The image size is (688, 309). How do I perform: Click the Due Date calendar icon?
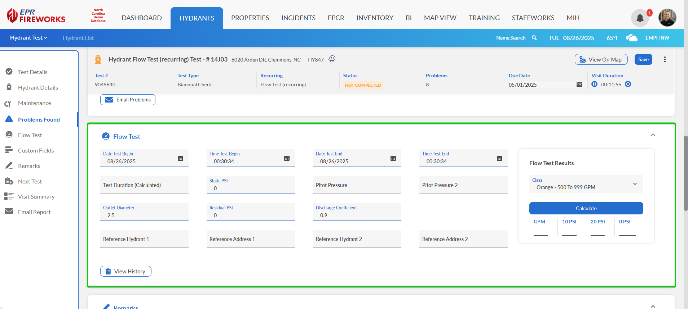[579, 85]
